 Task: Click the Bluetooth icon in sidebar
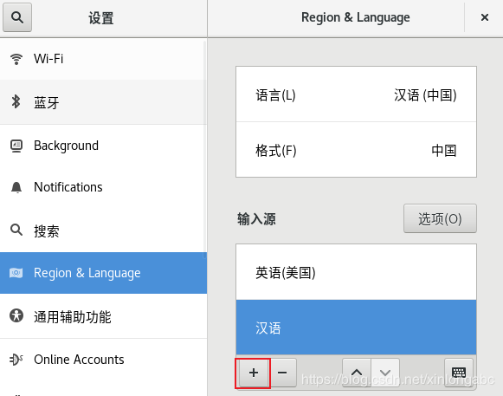pos(16,101)
